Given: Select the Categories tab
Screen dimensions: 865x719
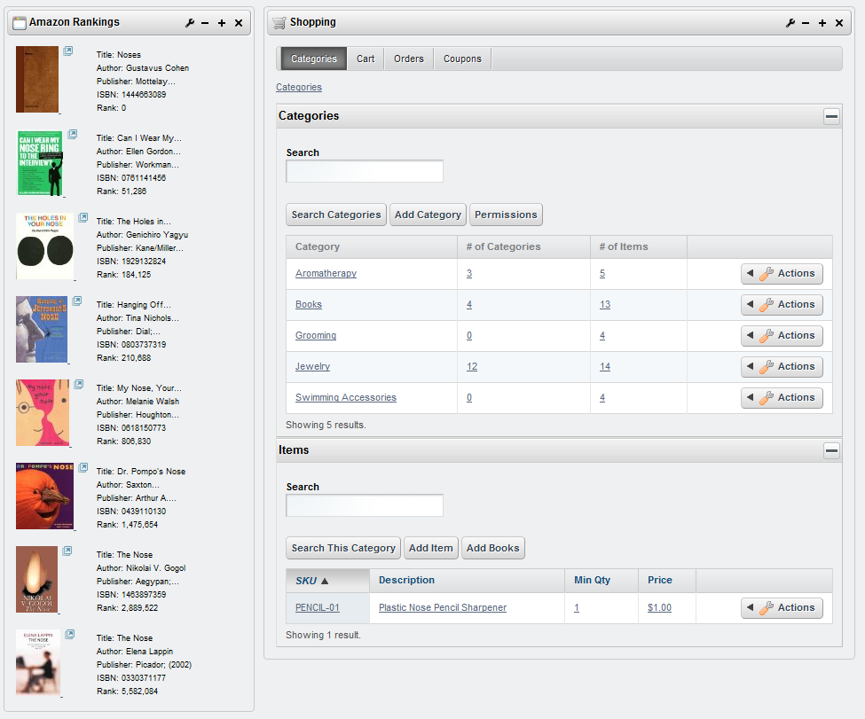Looking at the screenshot, I should [314, 59].
